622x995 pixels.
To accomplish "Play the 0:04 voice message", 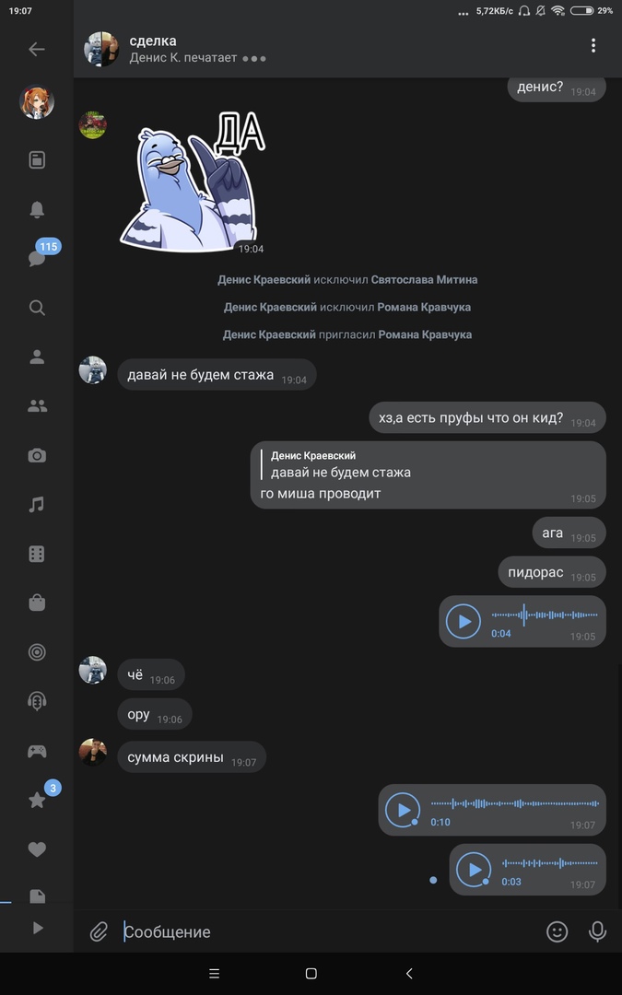I will pos(464,621).
